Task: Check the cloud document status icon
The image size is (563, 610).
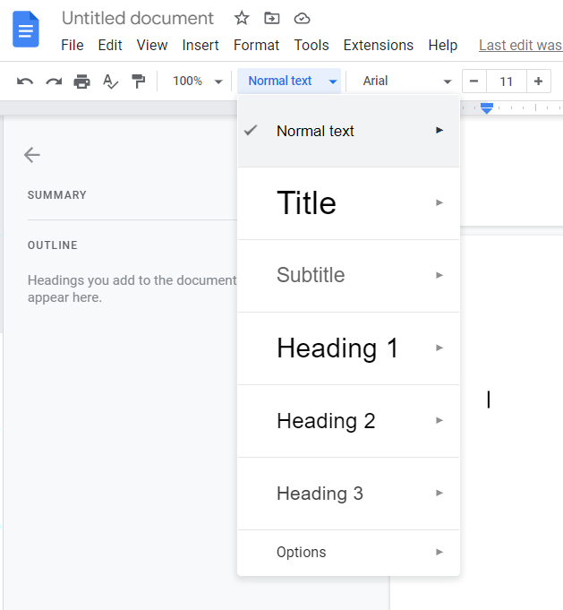Action: click(x=302, y=18)
